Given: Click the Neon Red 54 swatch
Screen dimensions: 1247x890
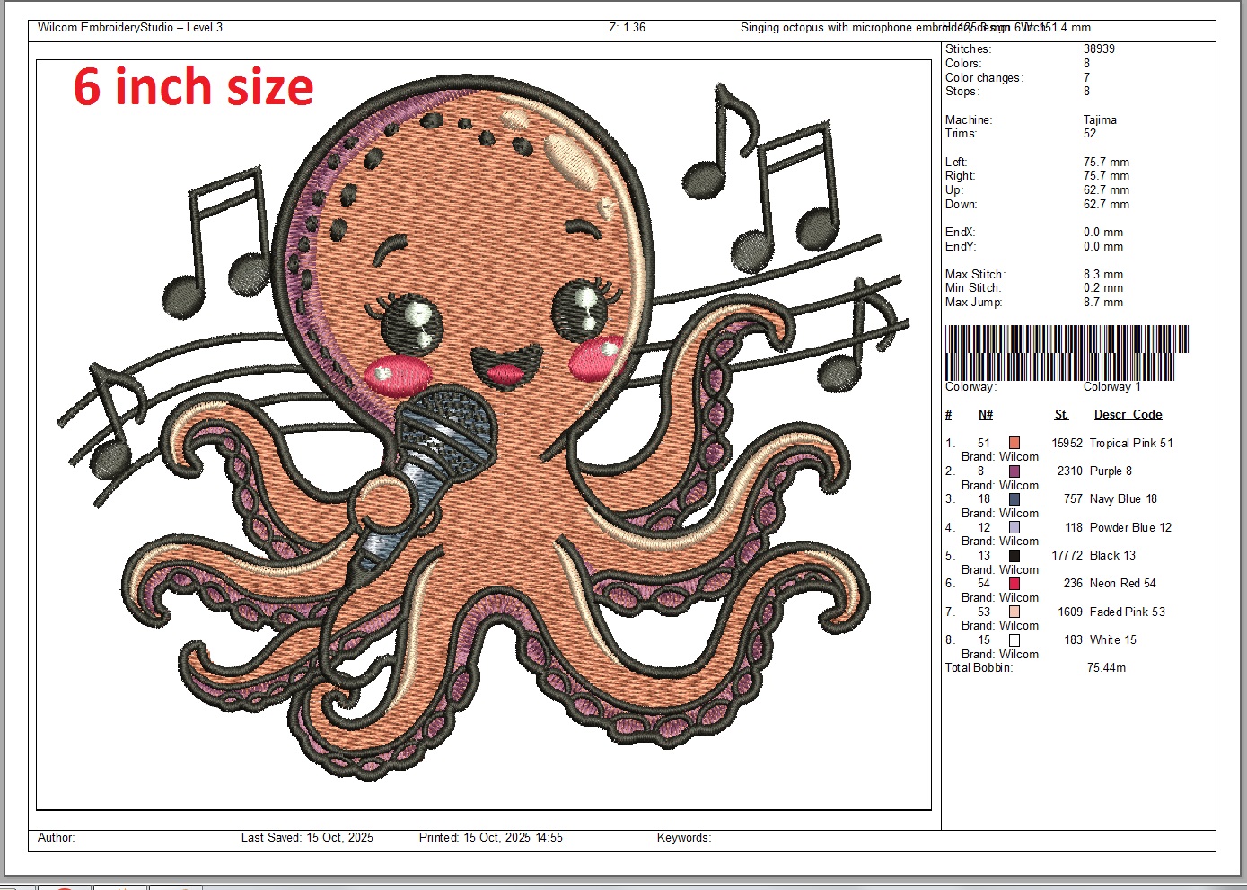Looking at the screenshot, I should tap(1014, 584).
